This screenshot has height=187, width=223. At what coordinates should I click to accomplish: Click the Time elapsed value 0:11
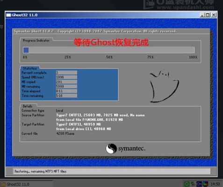pos(66,91)
